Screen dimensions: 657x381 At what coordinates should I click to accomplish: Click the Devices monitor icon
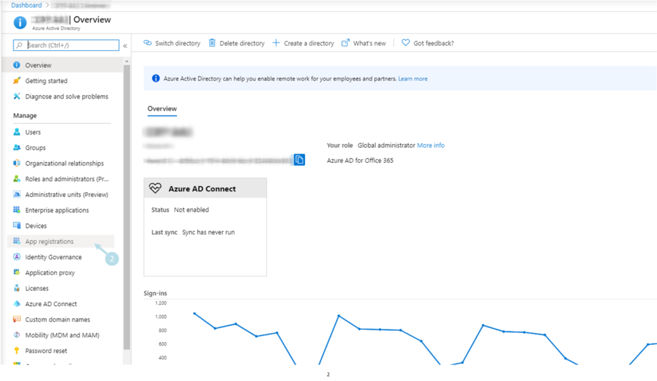[x=17, y=225]
